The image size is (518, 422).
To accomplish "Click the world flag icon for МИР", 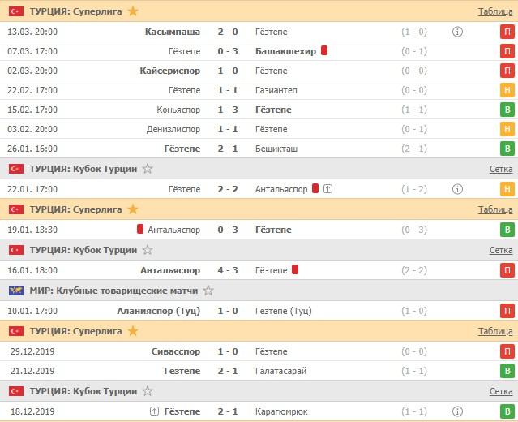I will point(15,290).
